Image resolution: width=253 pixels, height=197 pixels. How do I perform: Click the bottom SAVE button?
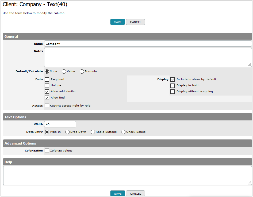point(118,194)
